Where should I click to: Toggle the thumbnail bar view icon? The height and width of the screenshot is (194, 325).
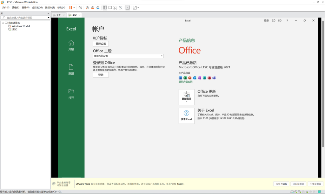(x=110, y=8)
